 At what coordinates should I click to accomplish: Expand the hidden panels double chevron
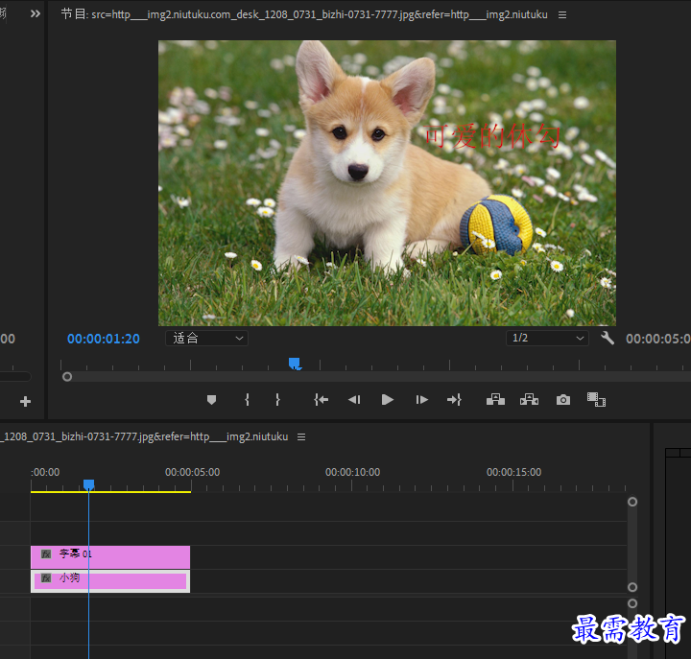[36, 13]
